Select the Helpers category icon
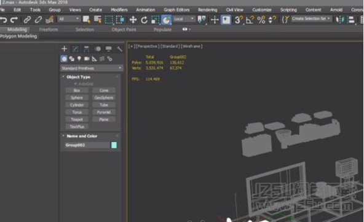 [x=94, y=59]
